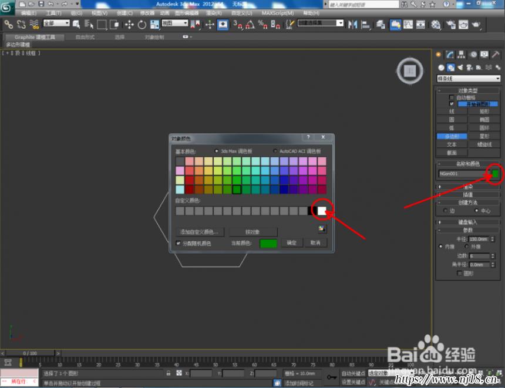Open the Views menu
505x388 pixels.
pyautogui.click(x=99, y=13)
